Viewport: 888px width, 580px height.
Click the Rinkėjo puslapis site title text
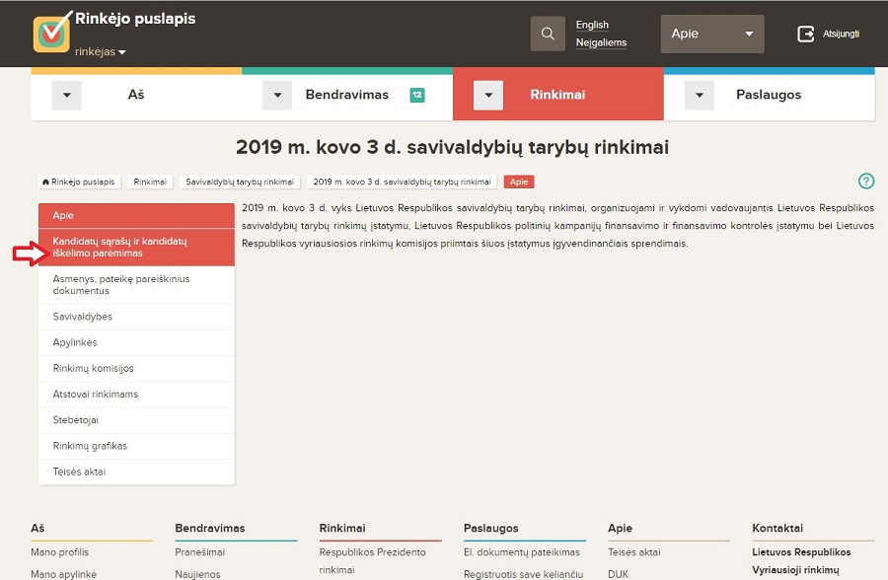tap(135, 19)
